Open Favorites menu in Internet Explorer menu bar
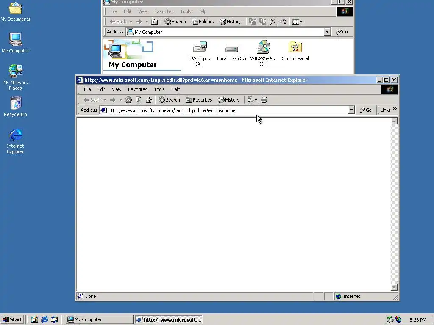The image size is (434, 325). (138, 89)
